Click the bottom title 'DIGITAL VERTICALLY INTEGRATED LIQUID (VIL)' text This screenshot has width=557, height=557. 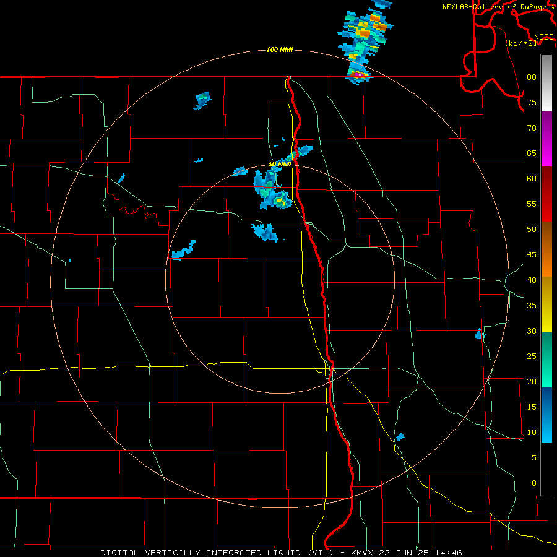217,553
